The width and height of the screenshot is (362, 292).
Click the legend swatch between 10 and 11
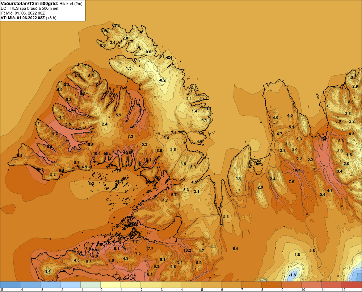pyautogui.click(x=311, y=285)
